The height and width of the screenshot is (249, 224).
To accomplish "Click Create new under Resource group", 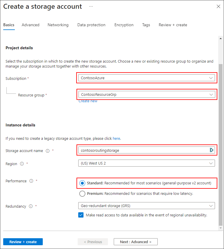I will (88, 101).
